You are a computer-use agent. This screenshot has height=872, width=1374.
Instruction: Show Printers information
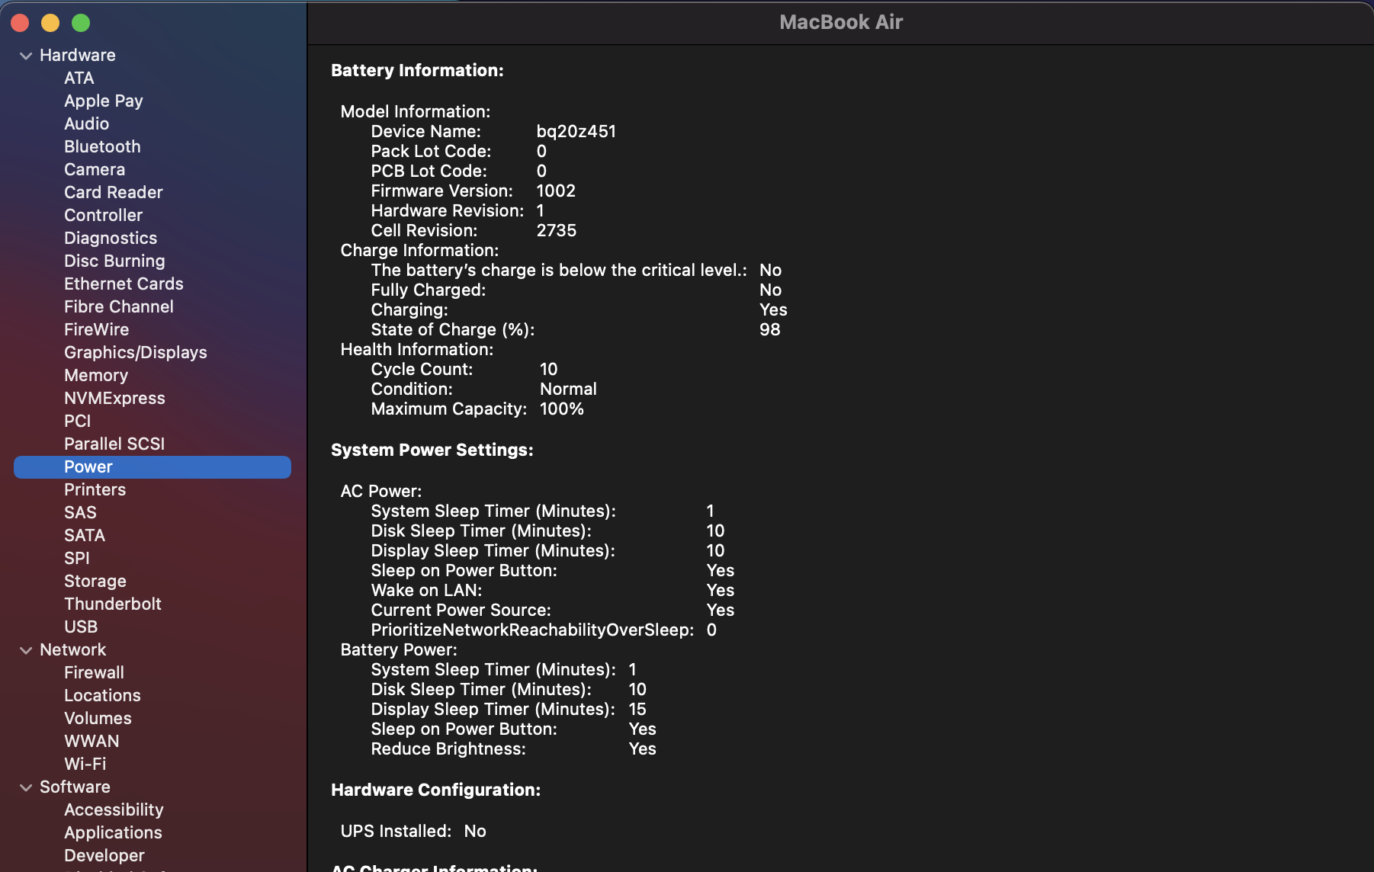click(95, 490)
